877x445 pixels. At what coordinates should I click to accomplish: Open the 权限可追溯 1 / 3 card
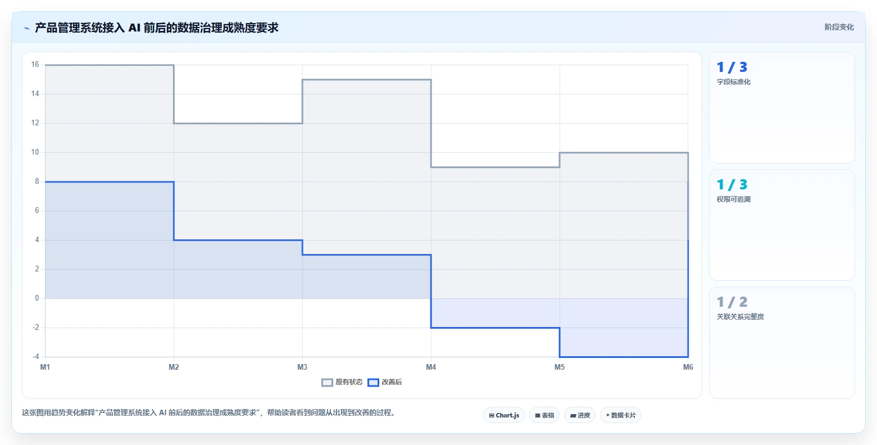782,225
